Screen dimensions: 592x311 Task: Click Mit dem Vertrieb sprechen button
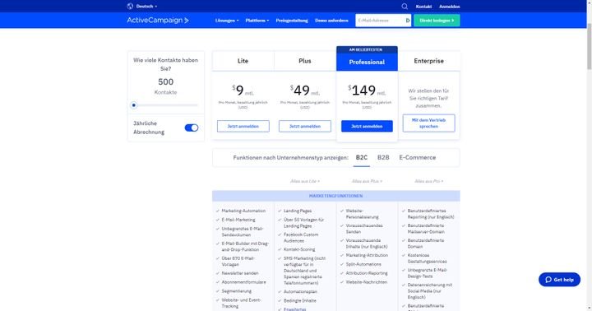tap(429, 123)
